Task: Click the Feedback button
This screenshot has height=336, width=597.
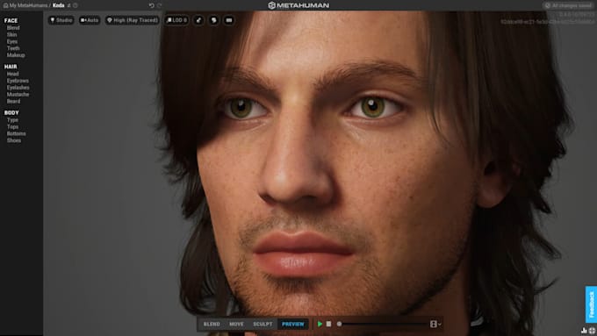Action: (x=591, y=304)
